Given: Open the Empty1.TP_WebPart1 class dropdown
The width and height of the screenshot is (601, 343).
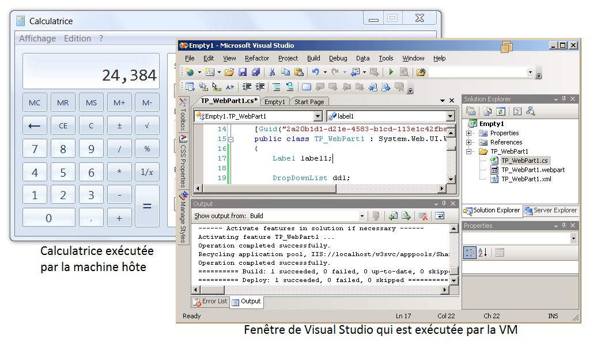Looking at the screenshot, I should 317,116.
